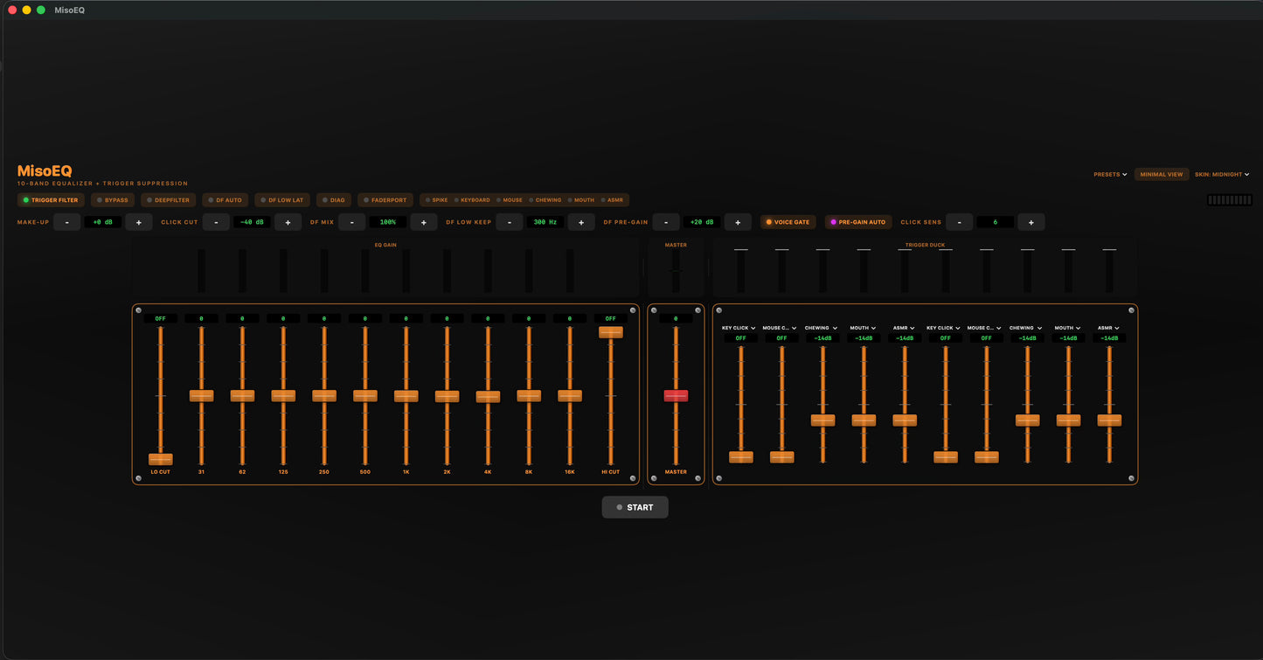This screenshot has width=1263, height=660.
Task: Click the MisoEQ logo title
Action: point(45,171)
